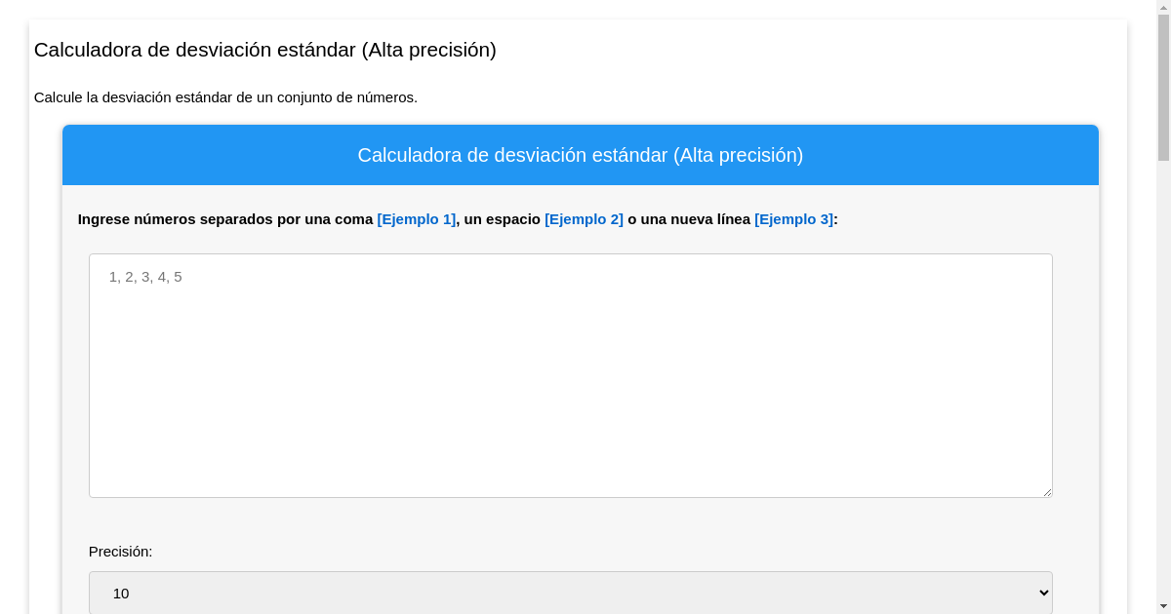Click the scrollbar down arrow
Viewport: 1171px width, 614px height.
coord(1163,606)
